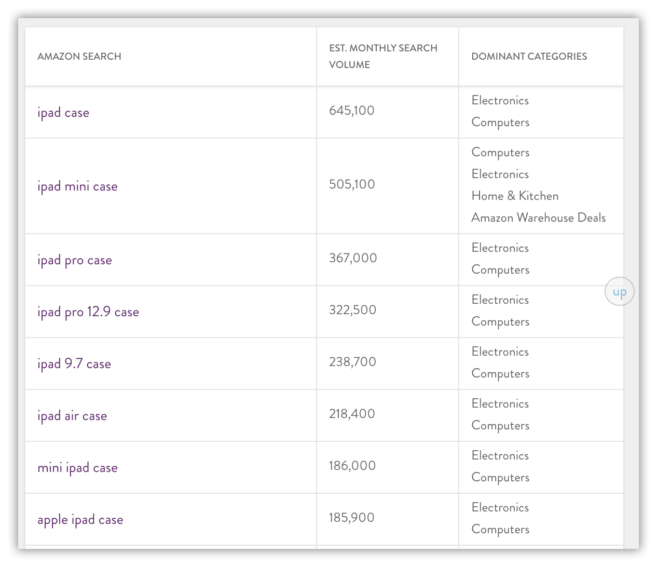Follow the "ipad pro case" link
The image size is (657, 567).
point(75,260)
